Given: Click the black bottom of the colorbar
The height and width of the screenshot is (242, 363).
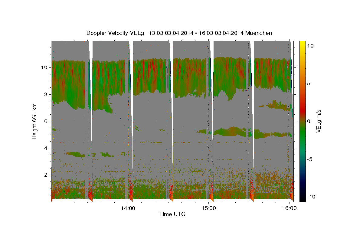Looking at the screenshot, I should pos(302,198).
